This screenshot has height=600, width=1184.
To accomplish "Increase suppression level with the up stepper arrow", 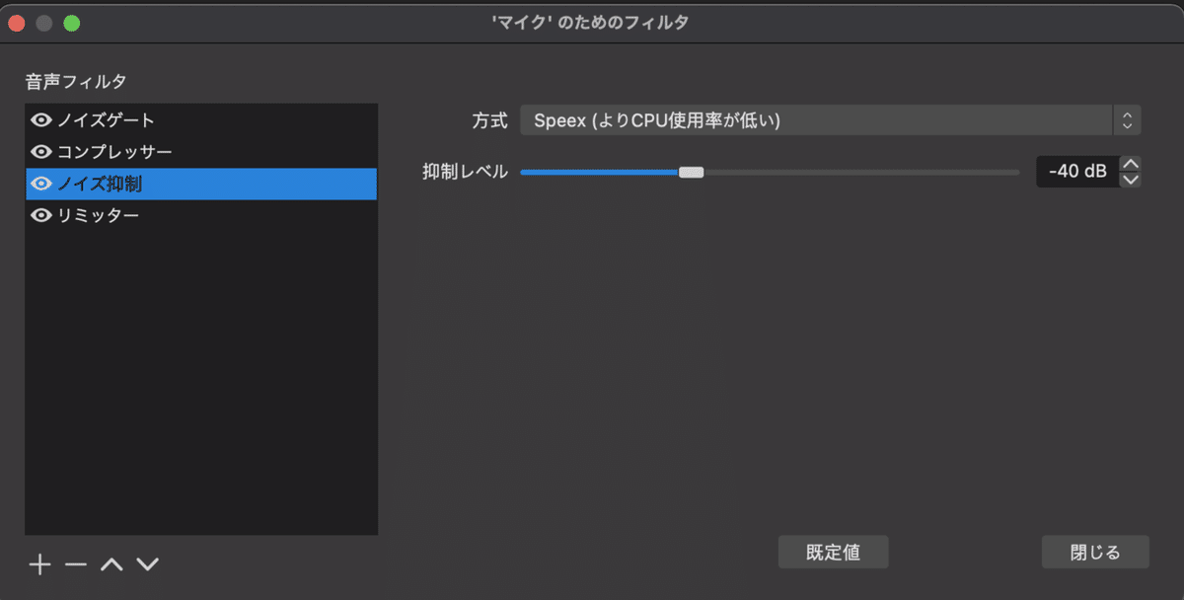I will click(1131, 164).
